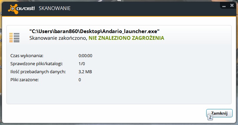Screen dimensions: 238x125
Task: Click the Skanowanie zakończono status text
Action: pyautogui.click(x=58, y=38)
